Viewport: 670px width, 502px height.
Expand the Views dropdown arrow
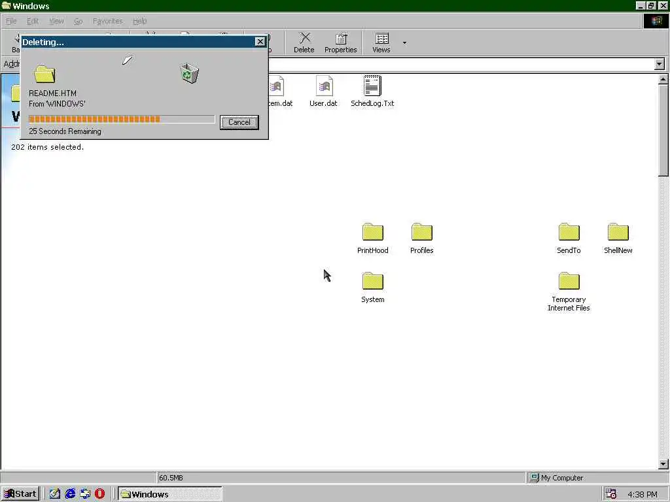click(x=404, y=42)
